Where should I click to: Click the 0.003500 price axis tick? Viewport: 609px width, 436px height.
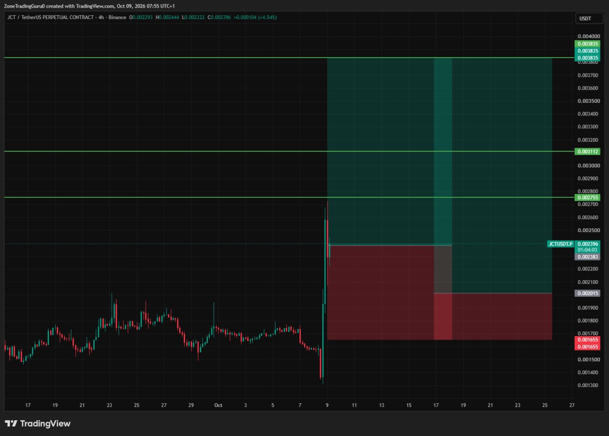tap(588, 101)
